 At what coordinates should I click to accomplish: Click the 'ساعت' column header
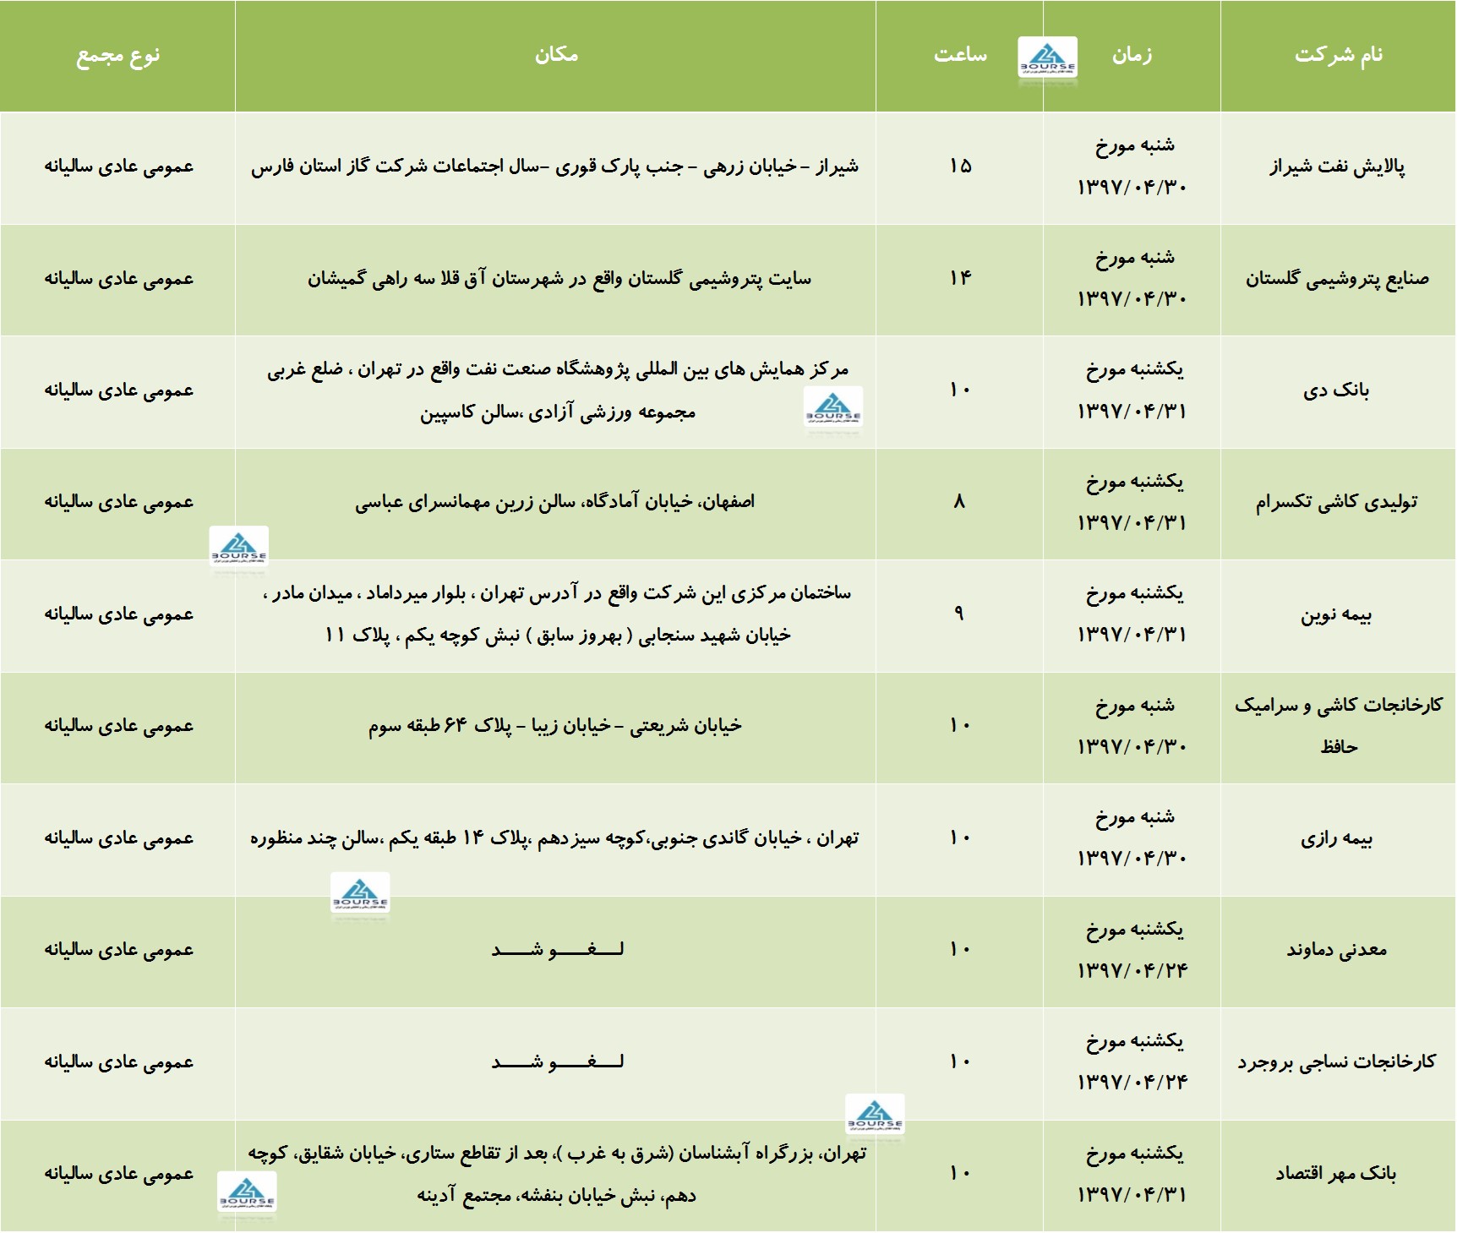tap(960, 56)
